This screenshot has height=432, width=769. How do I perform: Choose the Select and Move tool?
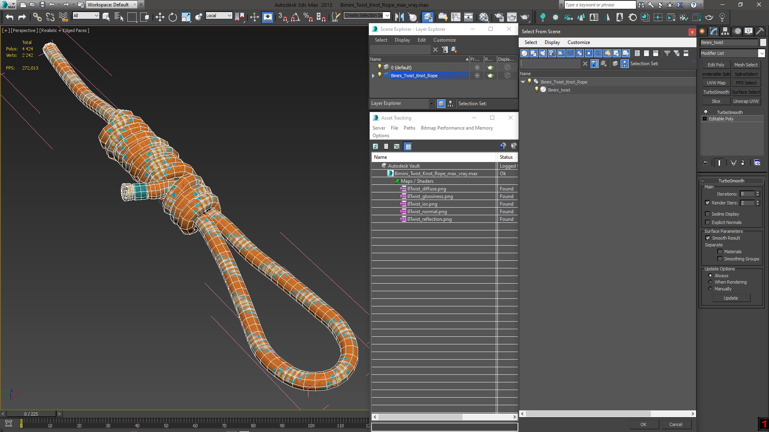point(160,17)
